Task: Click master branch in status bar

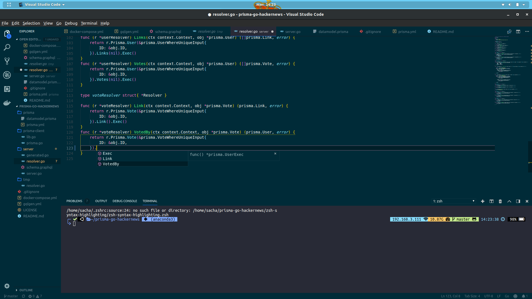Action: coord(11,296)
